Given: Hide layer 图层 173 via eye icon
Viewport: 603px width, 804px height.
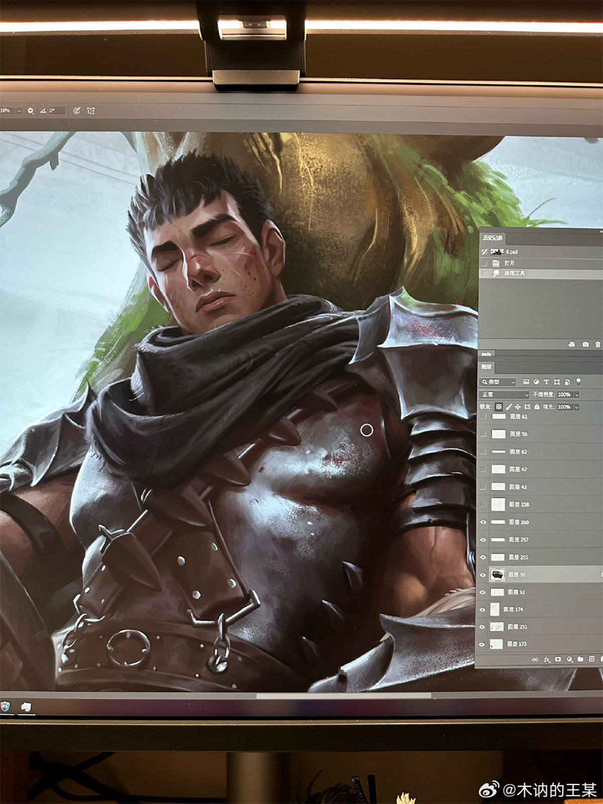Looking at the screenshot, I should tap(482, 644).
